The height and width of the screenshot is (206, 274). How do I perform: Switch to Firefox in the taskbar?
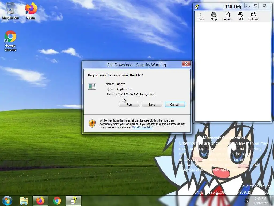pos(40,201)
